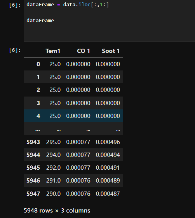The image size is (195, 218).
Task: Click the code cell input area
Action: 110,21
